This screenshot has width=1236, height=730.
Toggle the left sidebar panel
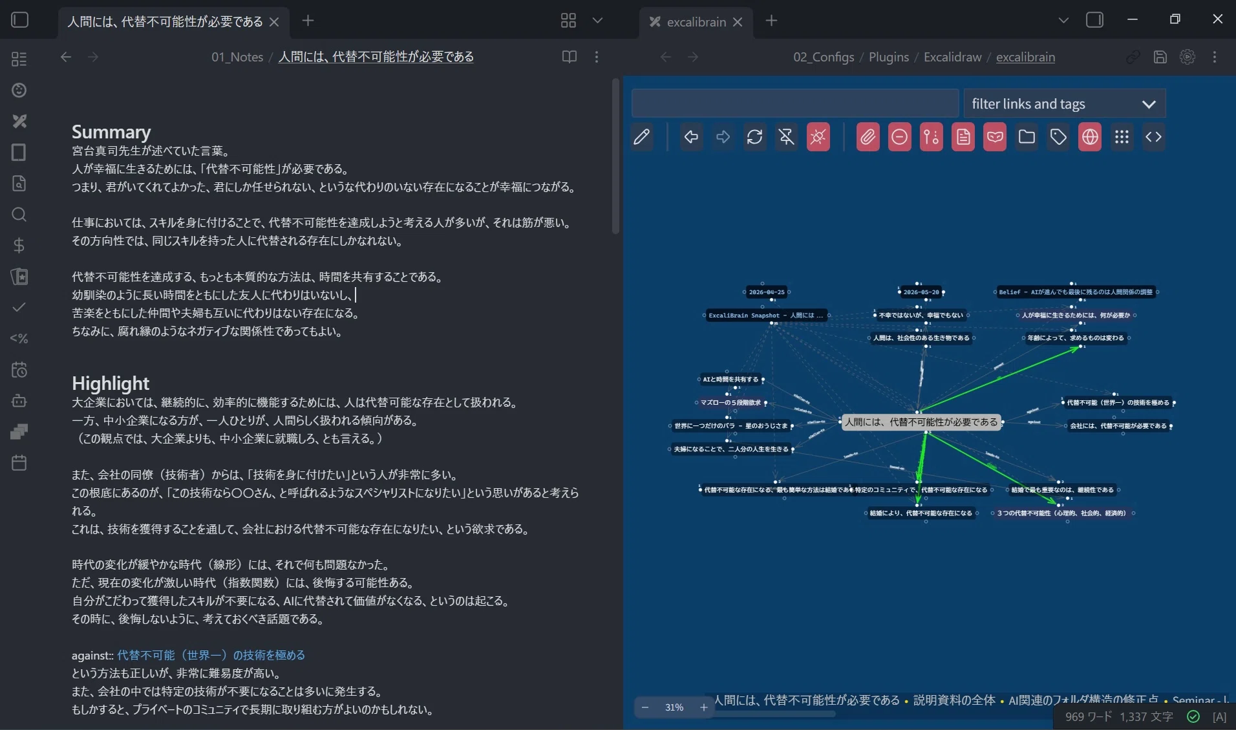20,20
